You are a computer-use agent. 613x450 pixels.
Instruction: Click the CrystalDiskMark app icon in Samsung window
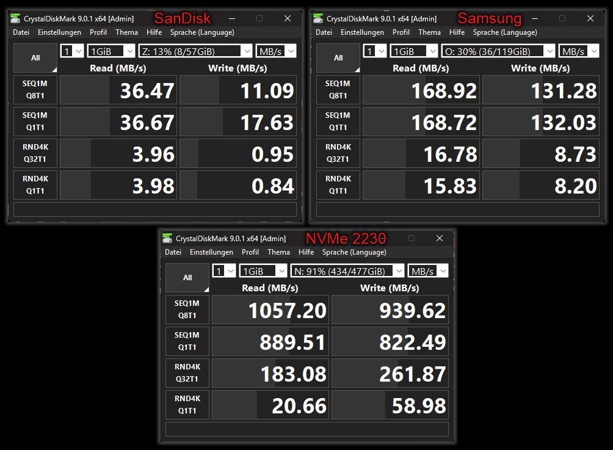tap(318, 18)
